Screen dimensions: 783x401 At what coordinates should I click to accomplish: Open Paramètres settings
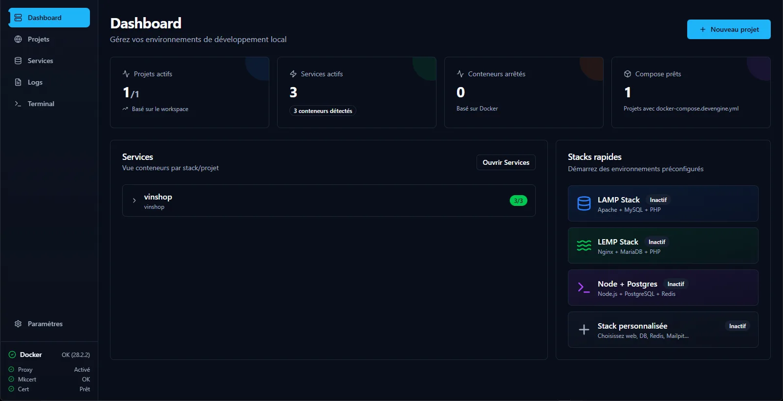pos(49,324)
